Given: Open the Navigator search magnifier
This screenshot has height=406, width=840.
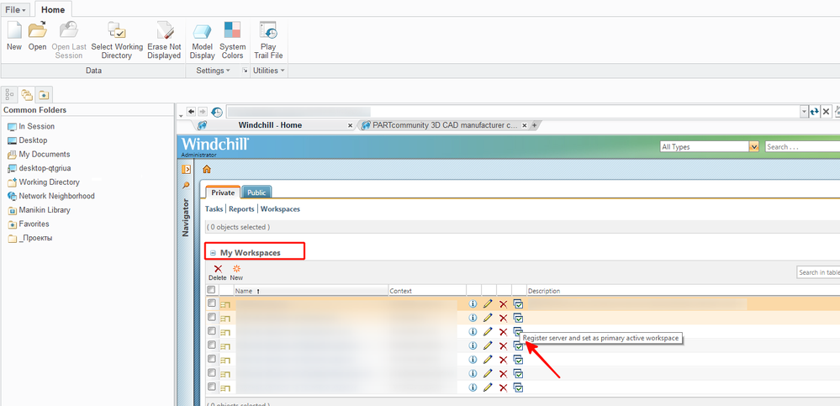Looking at the screenshot, I should 186,185.
